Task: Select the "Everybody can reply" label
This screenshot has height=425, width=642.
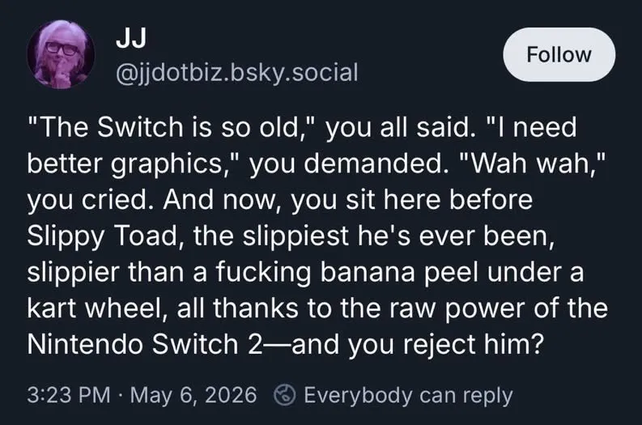Action: point(408,396)
